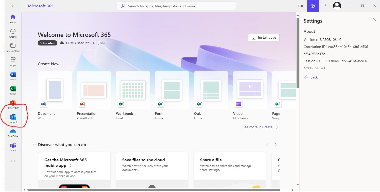The width and height of the screenshot is (380, 192).
Task: Show more apps via ellipsis icon
Action: coord(13,161)
